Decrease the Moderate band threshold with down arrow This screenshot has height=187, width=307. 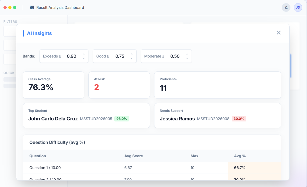point(187,58)
